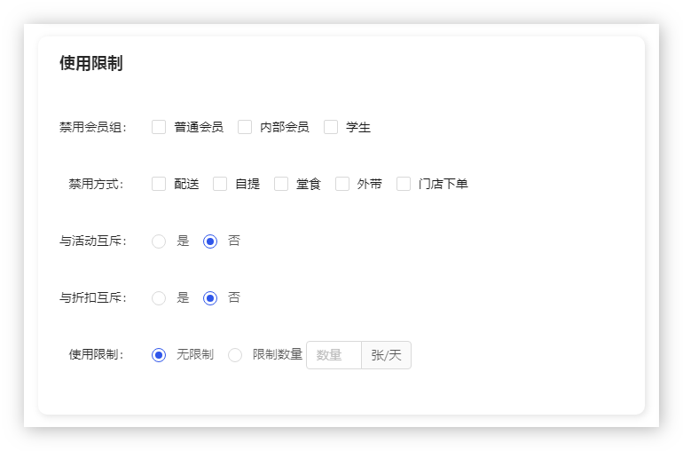Check the 配送 method checkbox
The height and width of the screenshot is (451, 683).
159,184
